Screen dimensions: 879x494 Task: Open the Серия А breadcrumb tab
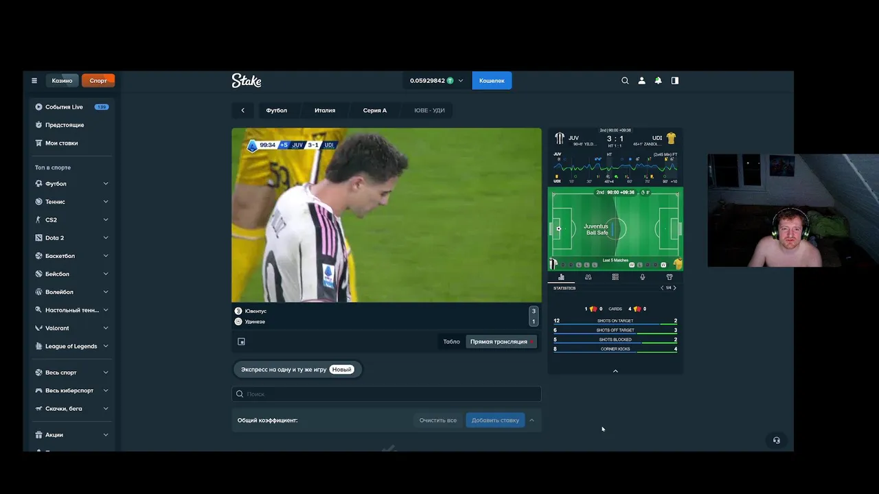[375, 110]
